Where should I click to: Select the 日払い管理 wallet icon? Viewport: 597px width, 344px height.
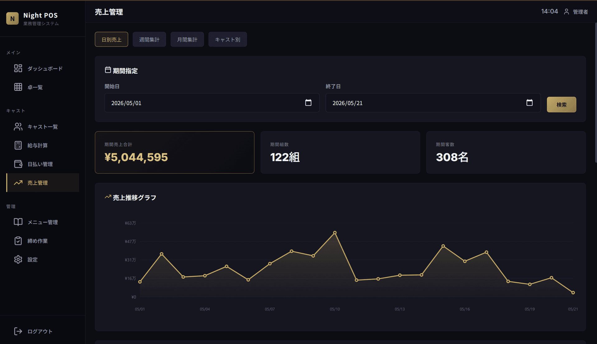coord(18,164)
